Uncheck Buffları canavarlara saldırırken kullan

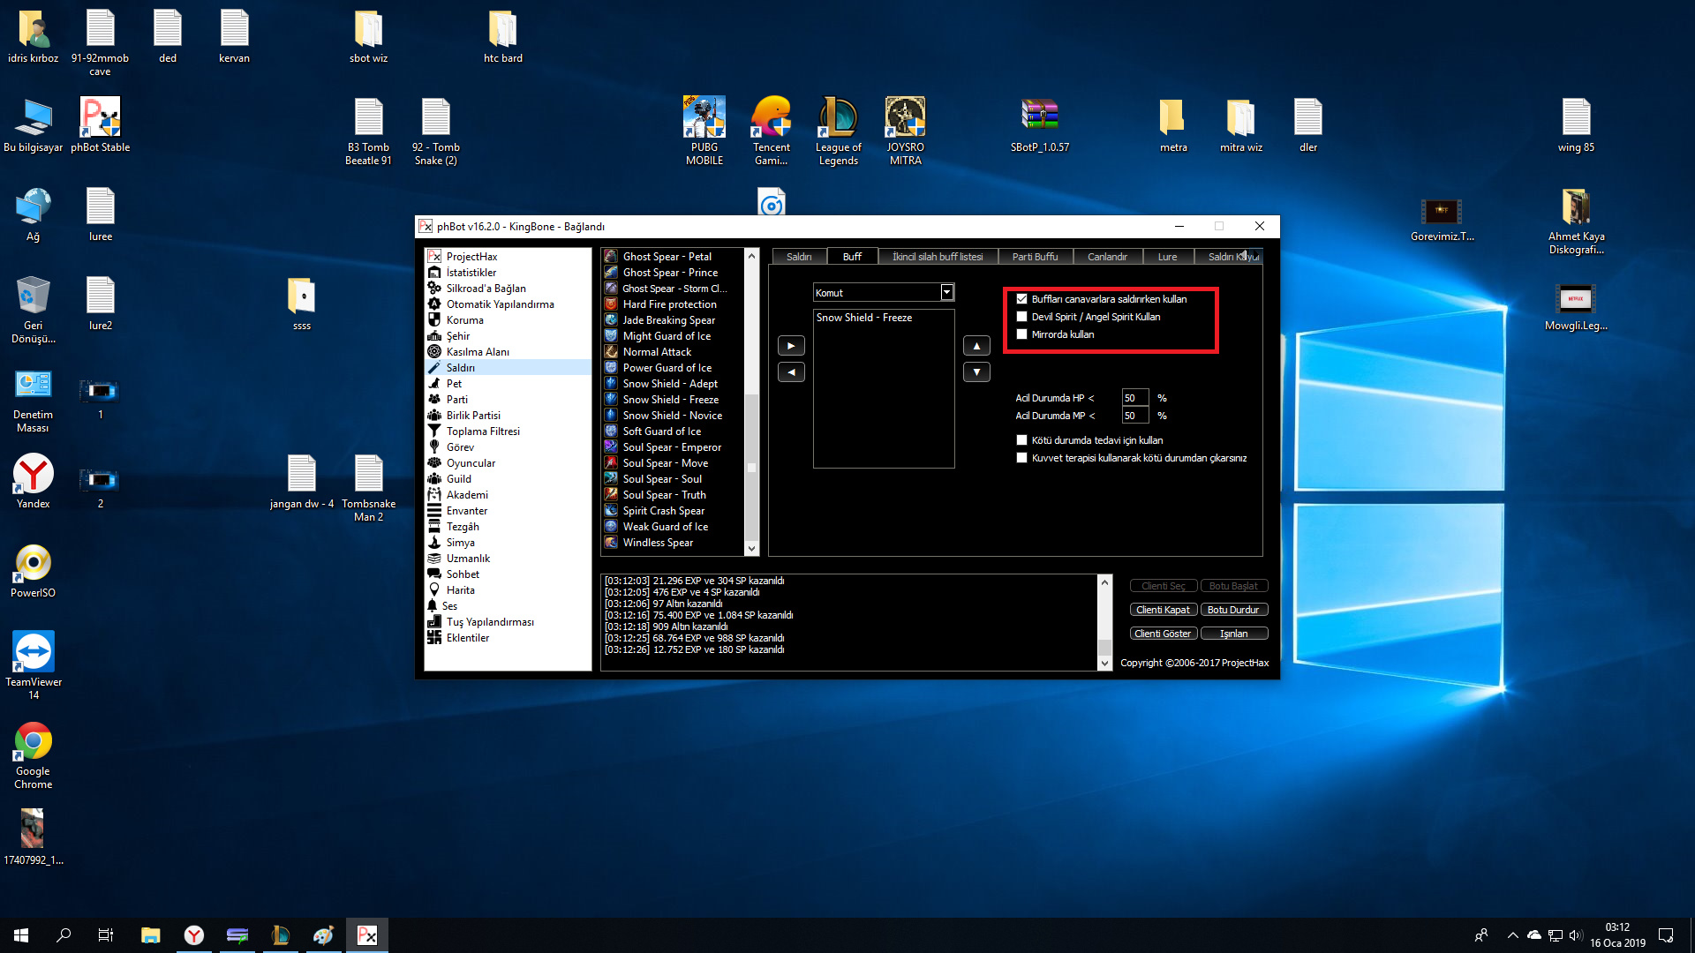[1022, 299]
